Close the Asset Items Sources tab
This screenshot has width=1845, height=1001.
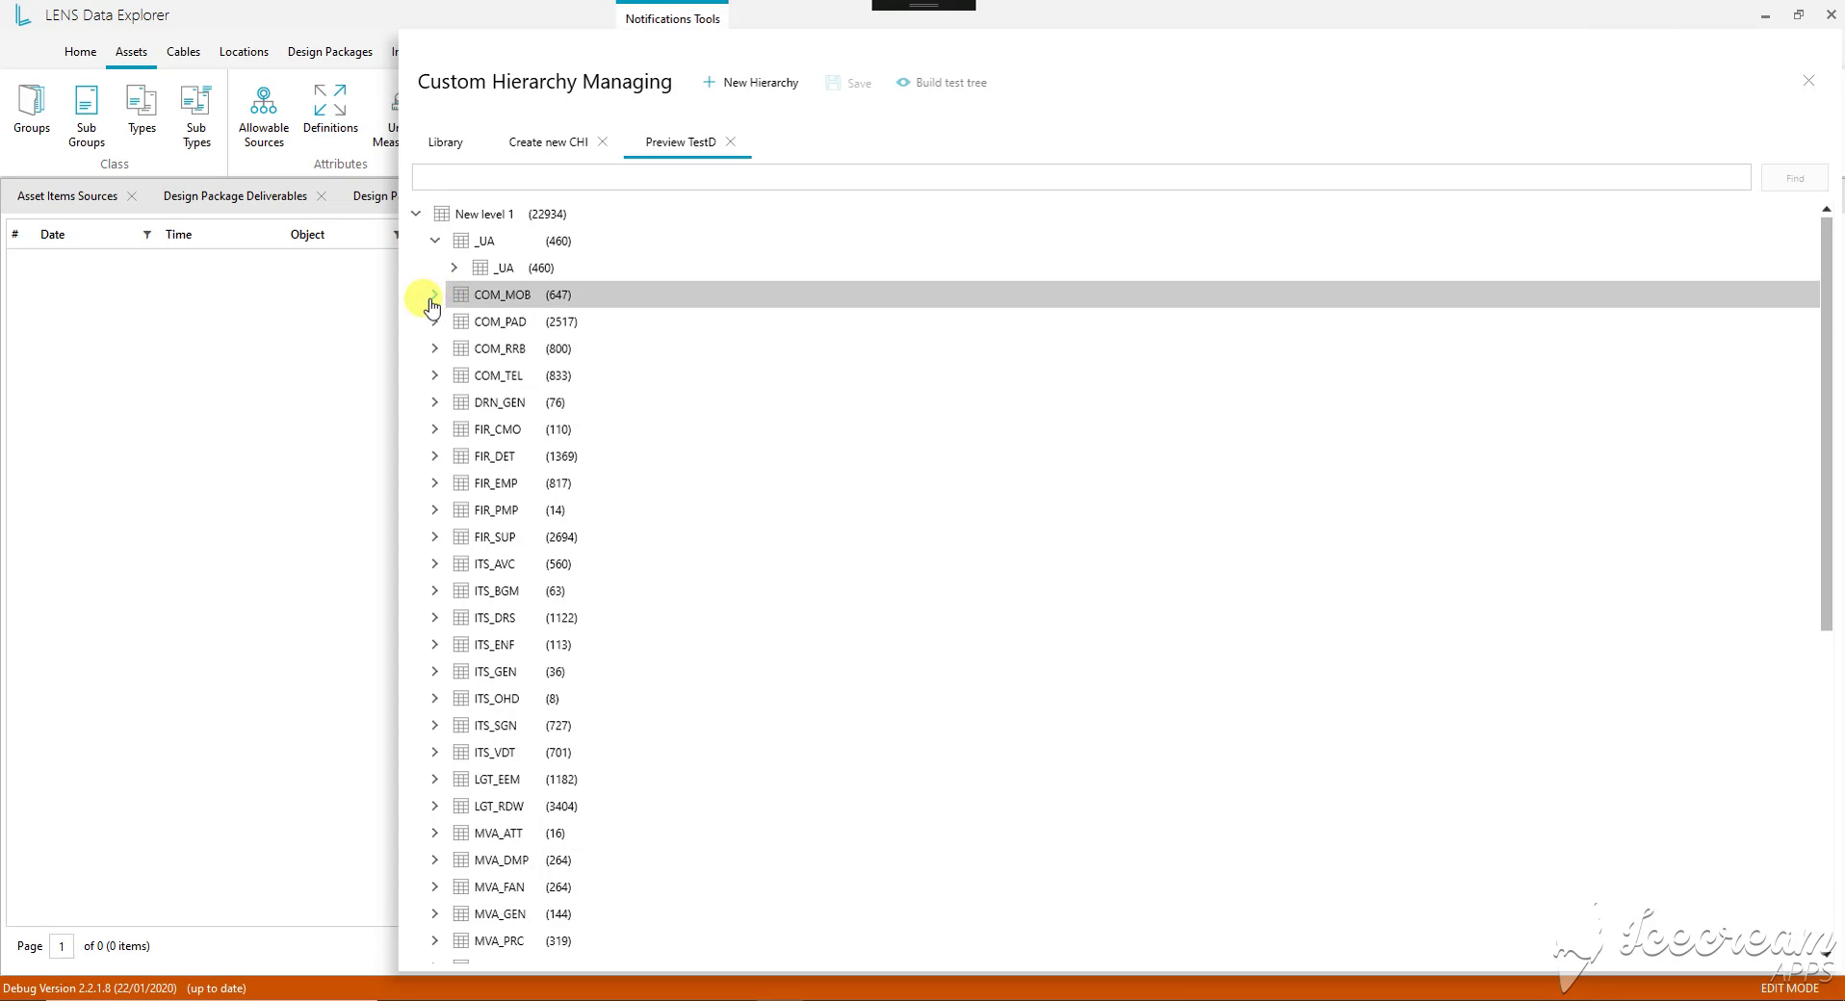click(x=132, y=196)
